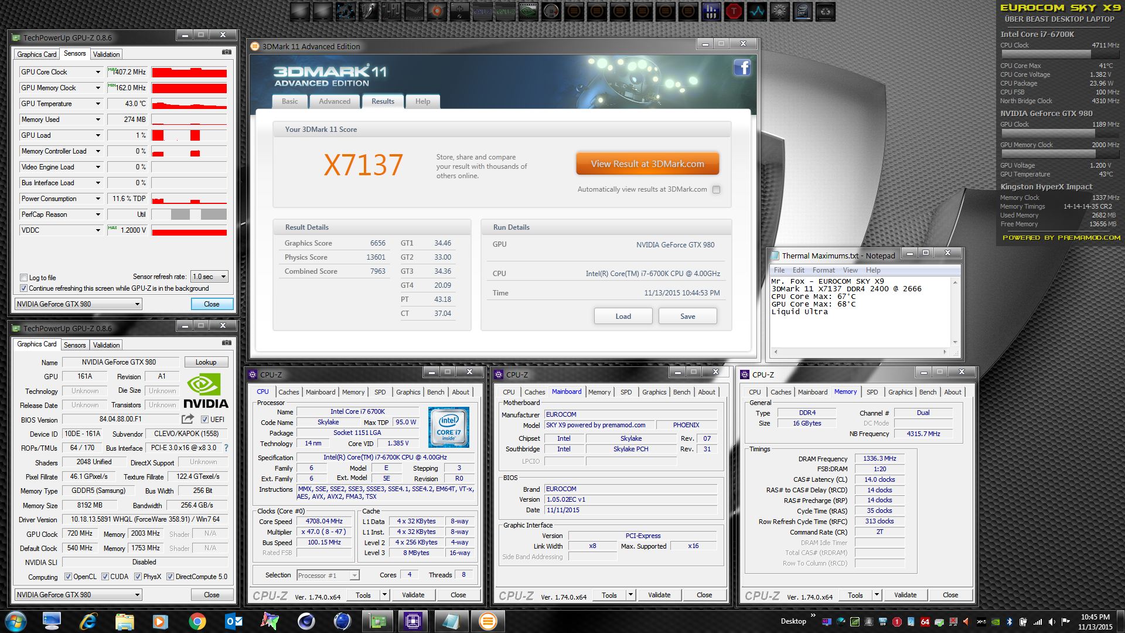Viewport: 1125px width, 633px height.
Task: Click the screenshot camera icon in GPU-Z Sensors window
Action: pos(226,52)
